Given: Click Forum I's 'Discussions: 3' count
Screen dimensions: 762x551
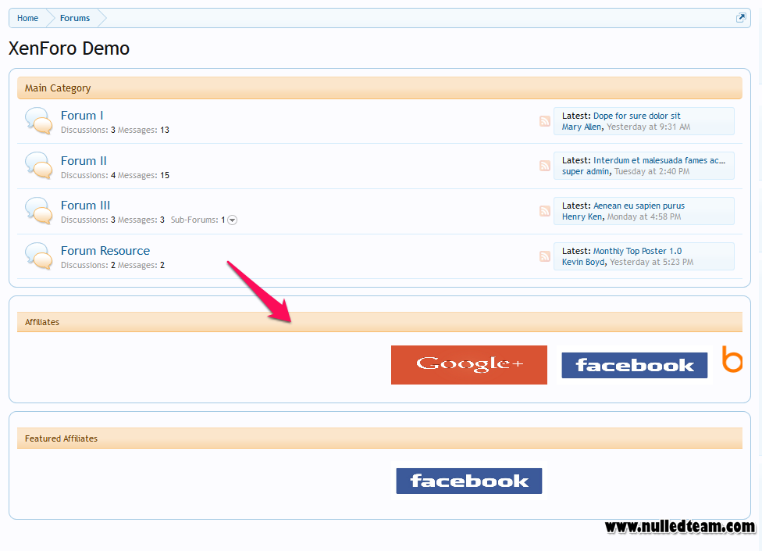Looking at the screenshot, I should click(88, 130).
